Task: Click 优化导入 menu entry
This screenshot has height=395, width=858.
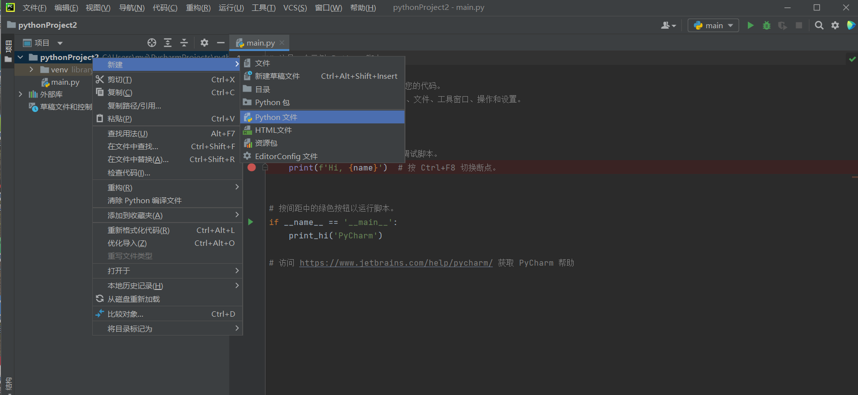Action: click(x=167, y=243)
